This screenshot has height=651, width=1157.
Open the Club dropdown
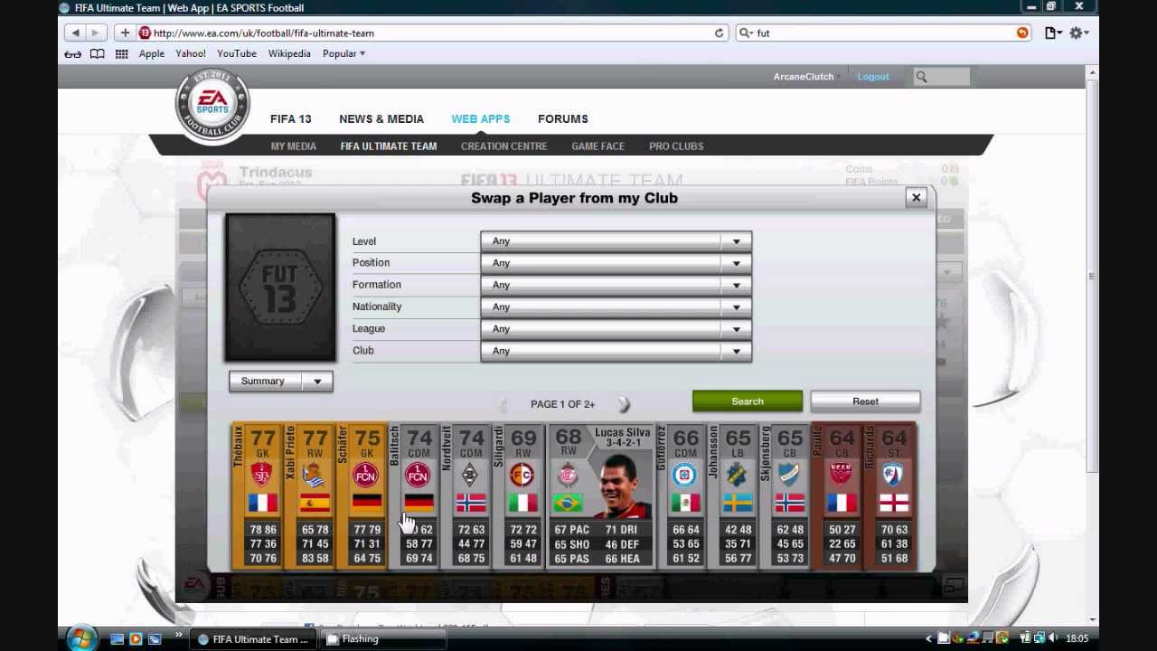(616, 351)
